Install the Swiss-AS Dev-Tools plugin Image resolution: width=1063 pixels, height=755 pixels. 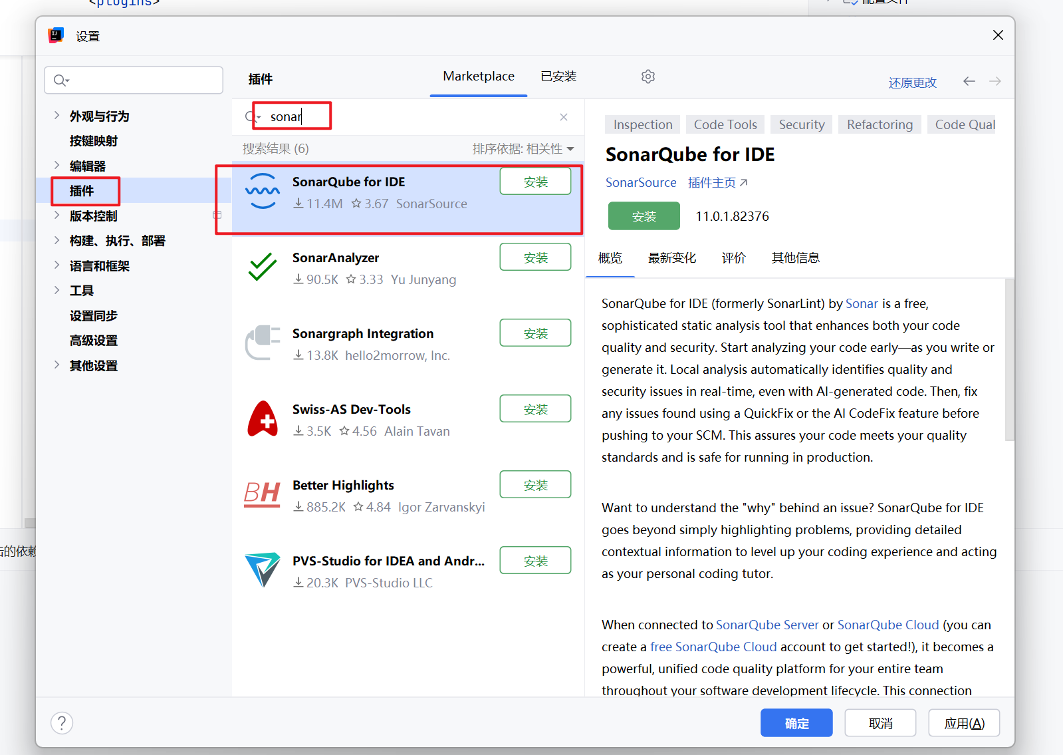point(535,409)
